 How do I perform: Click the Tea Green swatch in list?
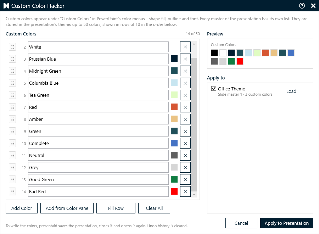pyautogui.click(x=174, y=95)
